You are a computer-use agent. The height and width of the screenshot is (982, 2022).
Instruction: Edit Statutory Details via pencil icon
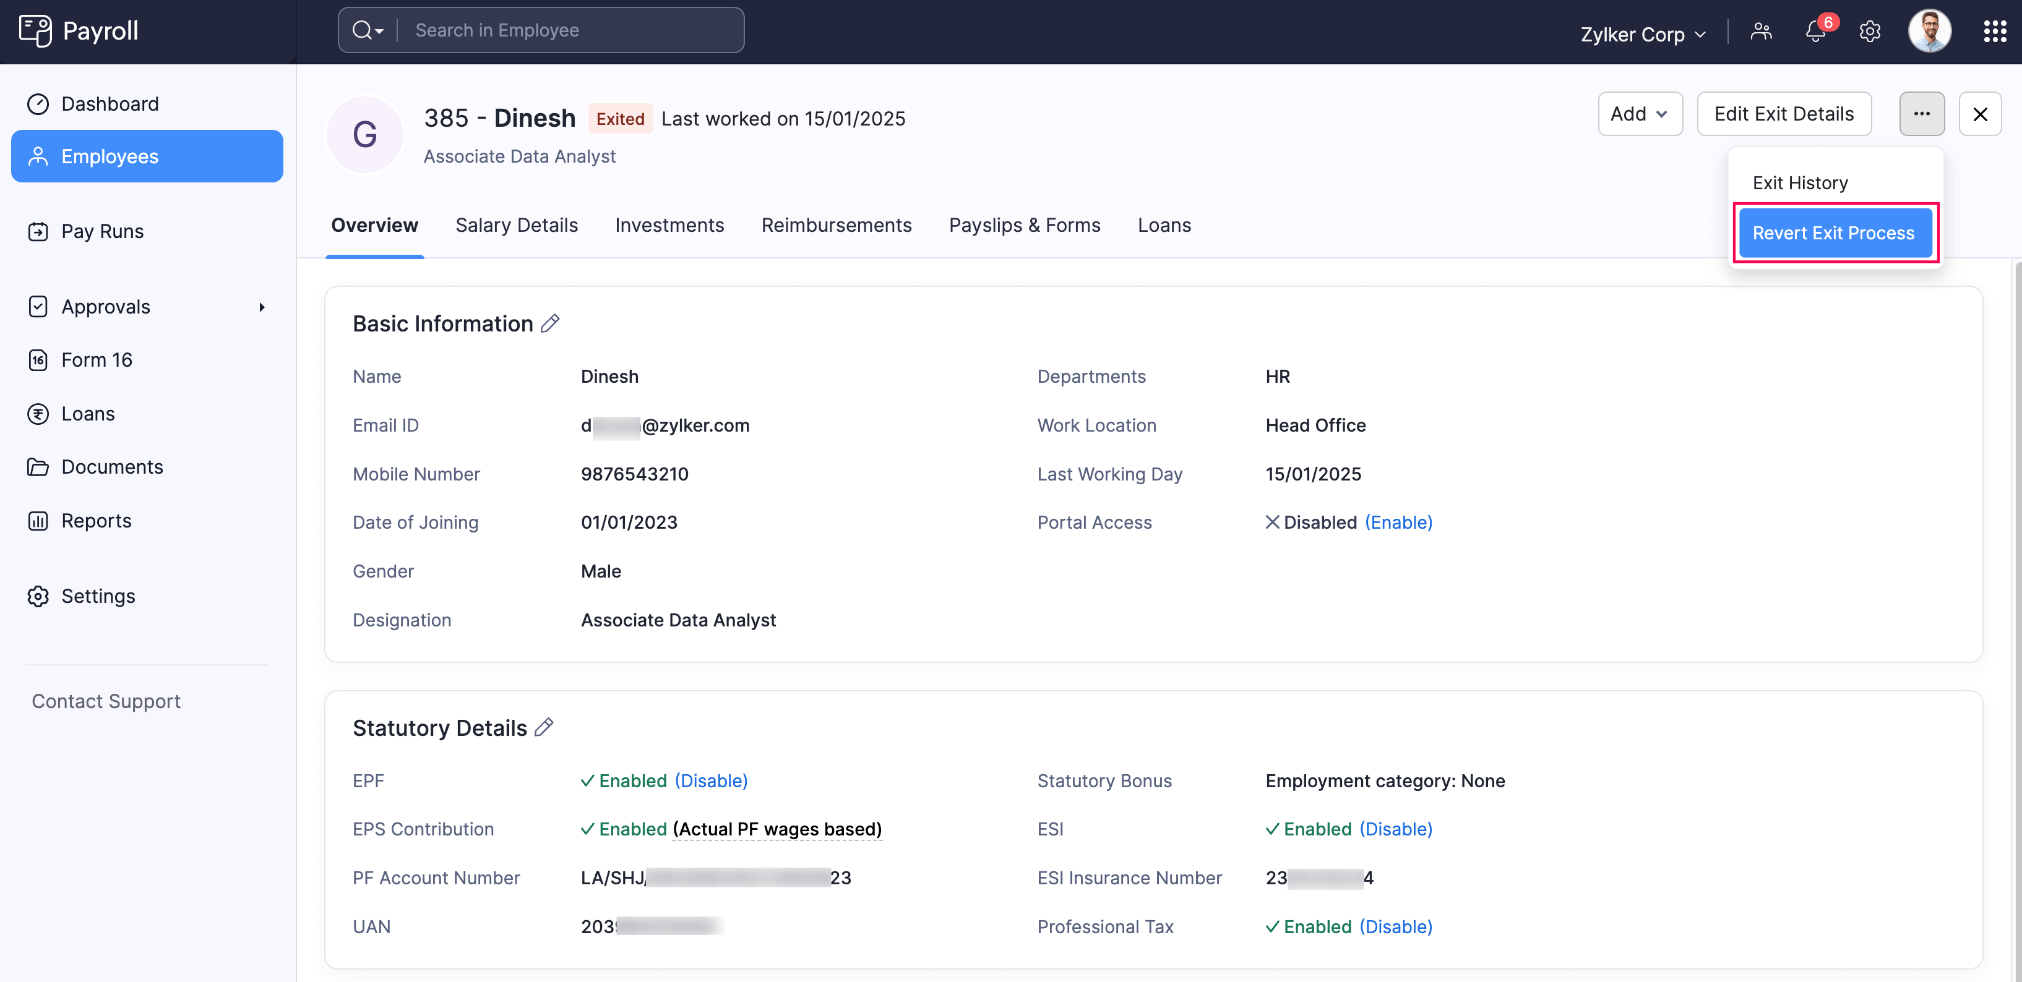tap(544, 727)
